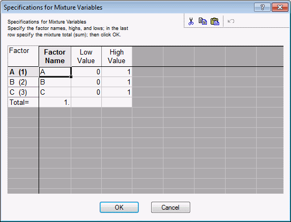Screen dimensions: 291x222
Task: Confirm settings with the OK button
Action: 119,208
